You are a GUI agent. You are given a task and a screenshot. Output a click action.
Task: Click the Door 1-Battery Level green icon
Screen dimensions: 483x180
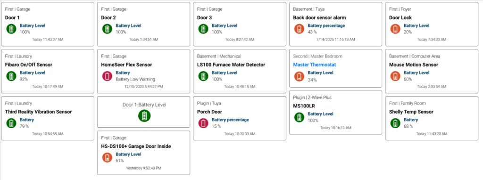pyautogui.click(x=144, y=116)
